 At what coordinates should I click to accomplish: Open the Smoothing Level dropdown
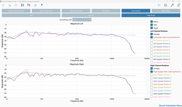(82, 20)
